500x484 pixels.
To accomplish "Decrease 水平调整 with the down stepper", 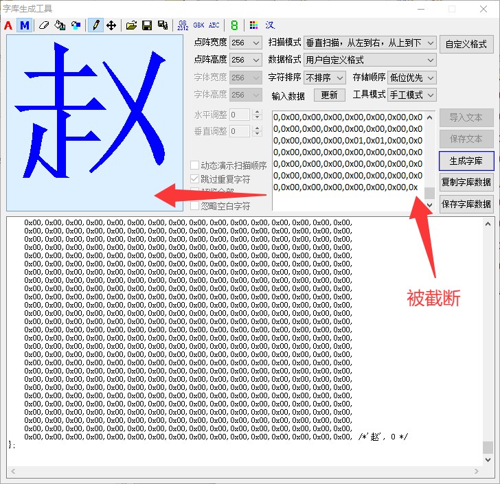I will coord(258,117).
